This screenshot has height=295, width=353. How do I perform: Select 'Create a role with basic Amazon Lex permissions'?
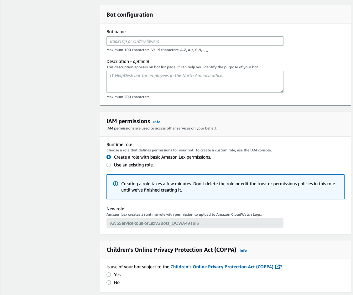(109, 157)
